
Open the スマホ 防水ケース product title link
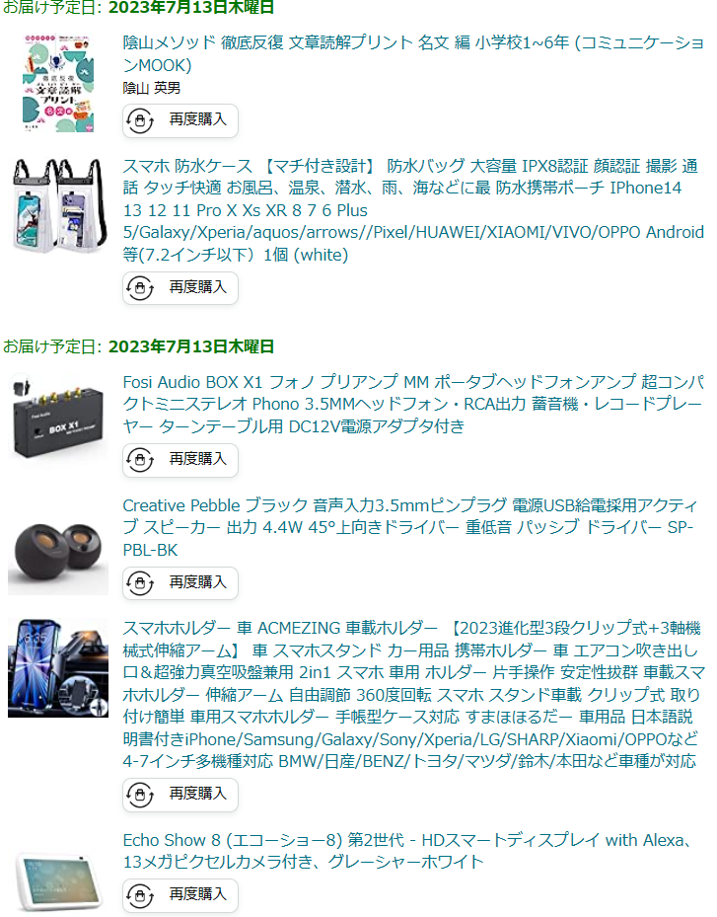pos(413,210)
